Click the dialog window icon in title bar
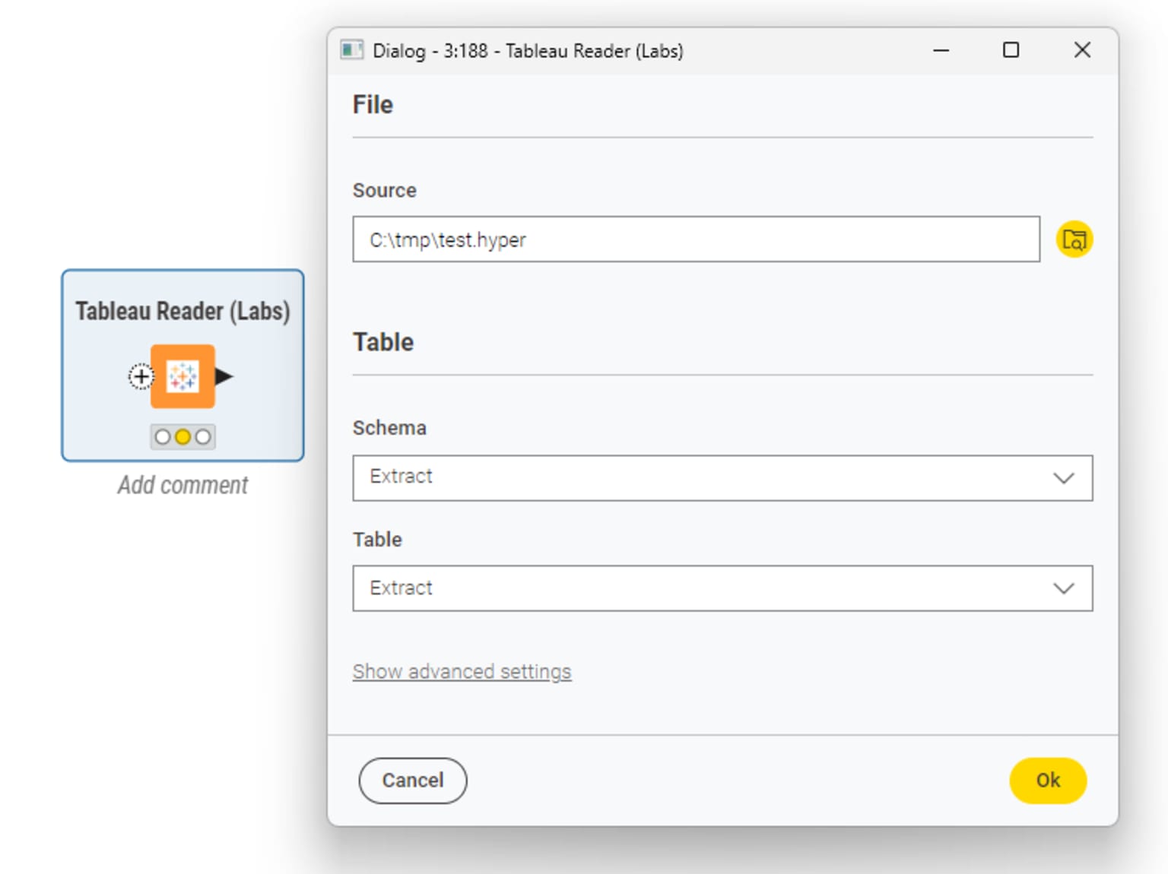 [351, 50]
